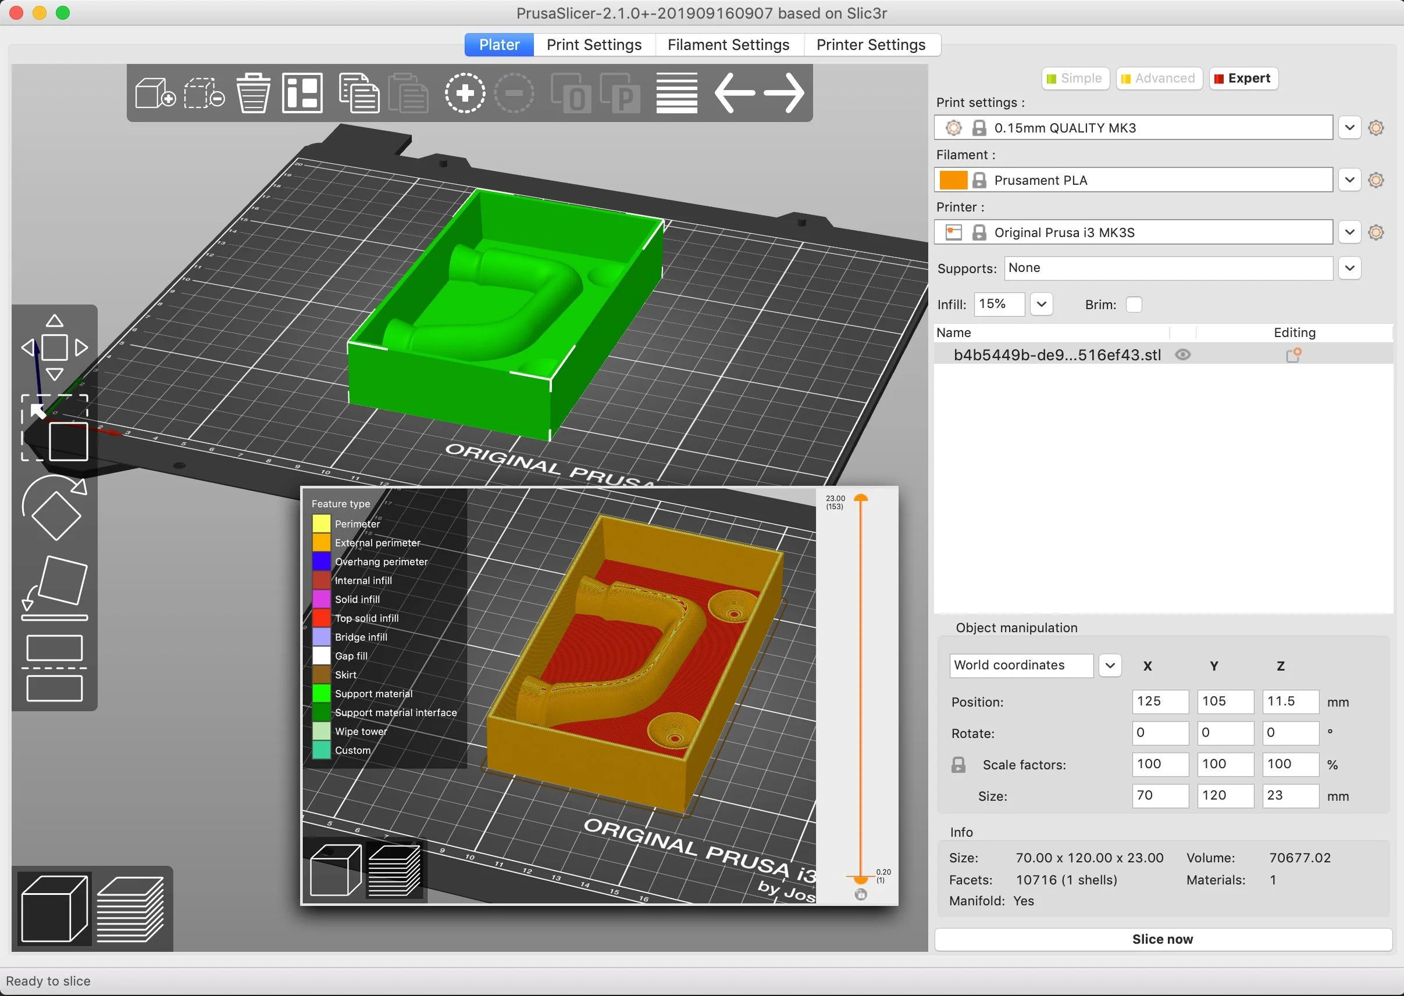
Task: Click the Position X input field
Action: tap(1159, 701)
